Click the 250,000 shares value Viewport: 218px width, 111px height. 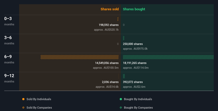[133, 44]
